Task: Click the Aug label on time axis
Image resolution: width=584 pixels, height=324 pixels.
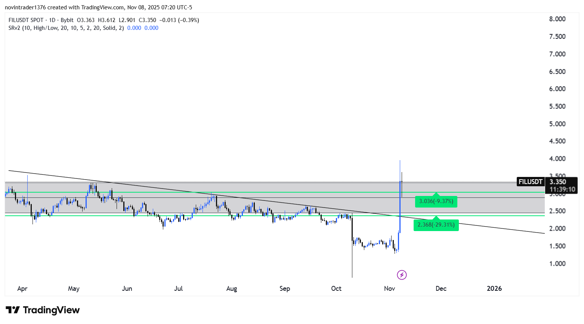Action: coord(232,289)
